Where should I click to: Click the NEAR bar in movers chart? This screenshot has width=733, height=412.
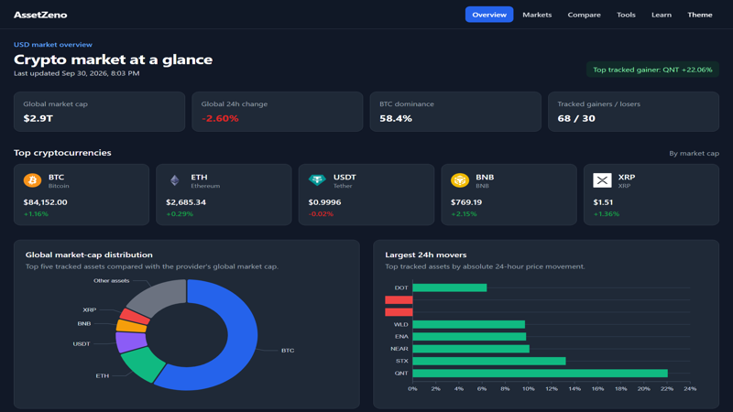point(471,349)
